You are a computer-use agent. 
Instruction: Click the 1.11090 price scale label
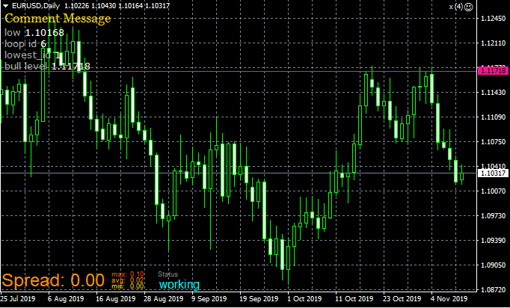pyautogui.click(x=493, y=117)
